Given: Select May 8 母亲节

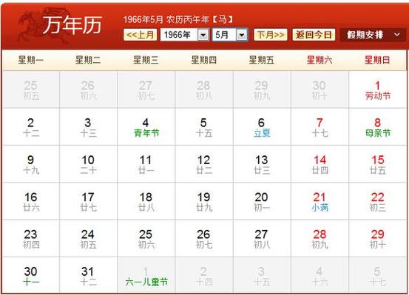Looking at the screenshot, I should click(377, 127).
